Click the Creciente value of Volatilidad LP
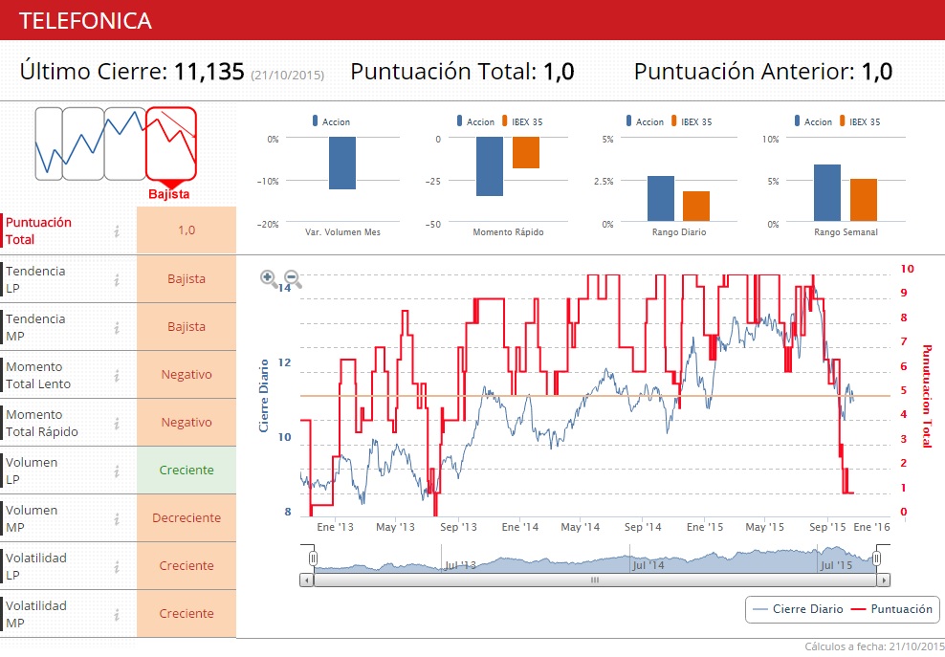 pyautogui.click(x=187, y=565)
